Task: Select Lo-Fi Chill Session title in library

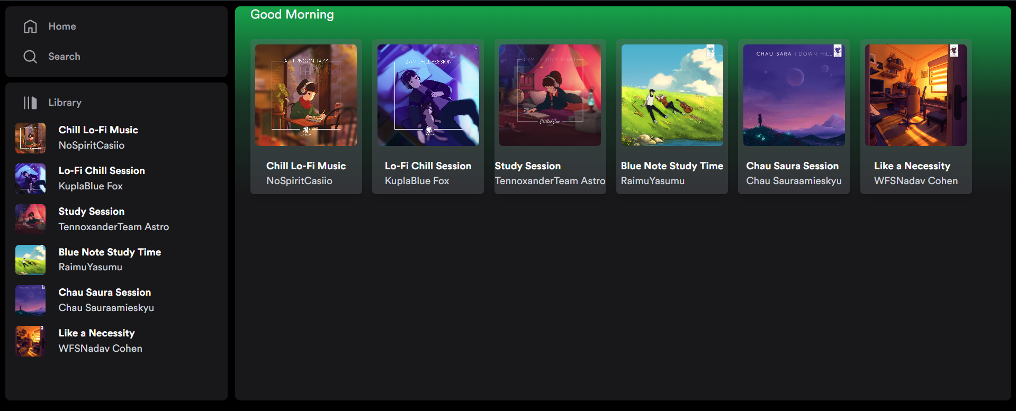Action: (x=102, y=171)
